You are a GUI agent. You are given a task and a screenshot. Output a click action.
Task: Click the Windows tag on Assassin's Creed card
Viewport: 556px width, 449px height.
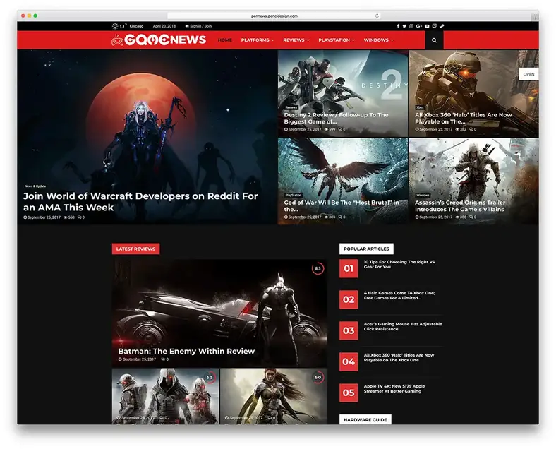tap(423, 195)
